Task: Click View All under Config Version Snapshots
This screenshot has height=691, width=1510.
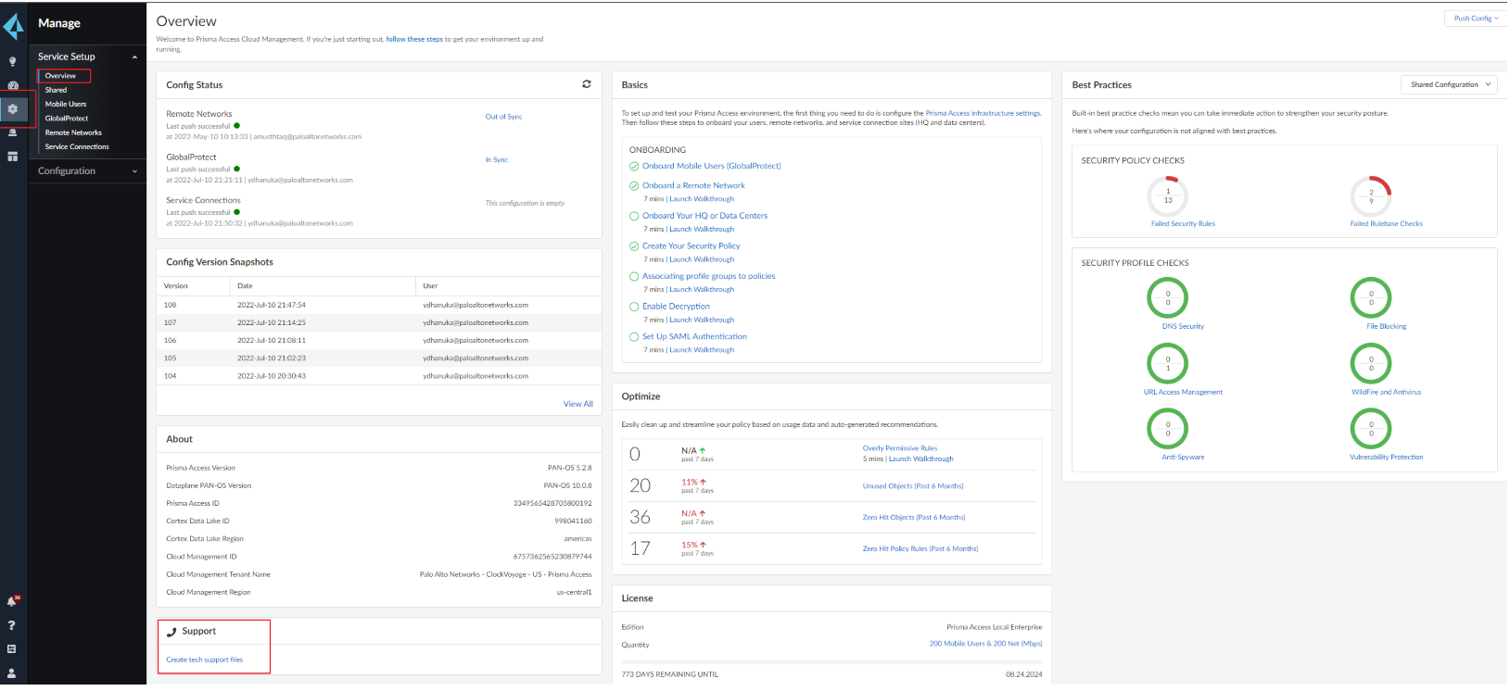Action: click(x=577, y=404)
